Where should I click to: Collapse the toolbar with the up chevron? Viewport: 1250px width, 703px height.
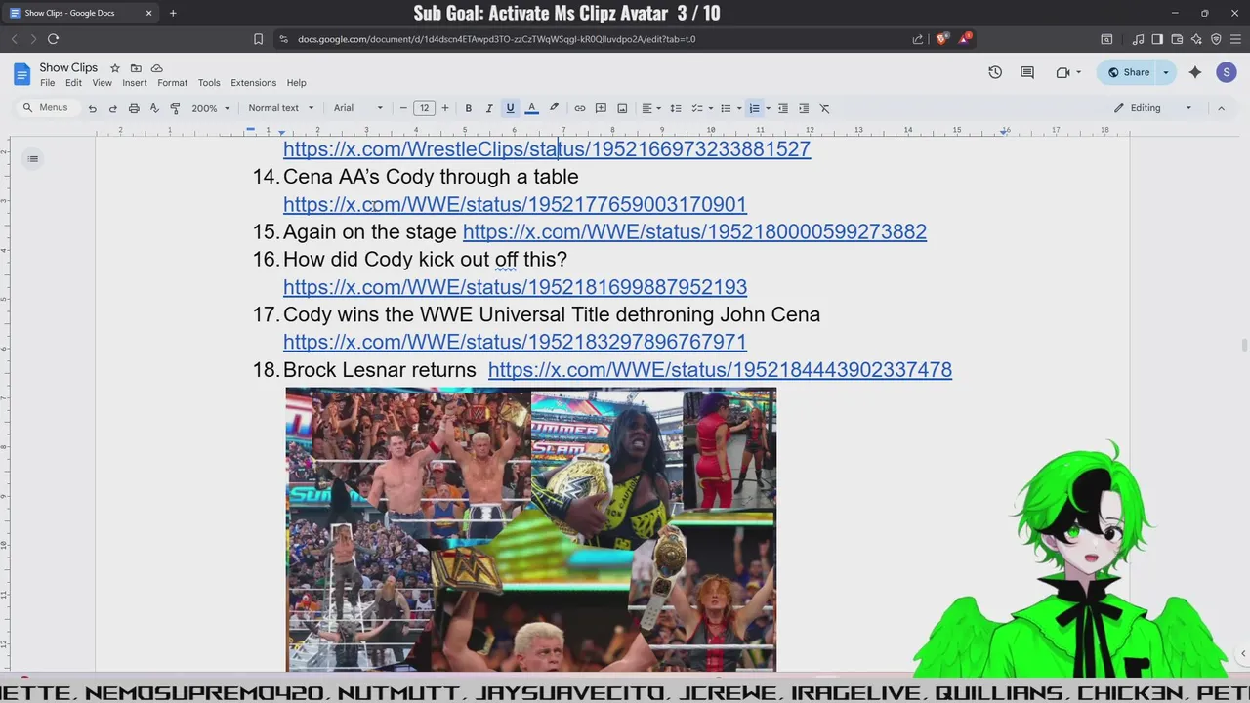[1221, 108]
